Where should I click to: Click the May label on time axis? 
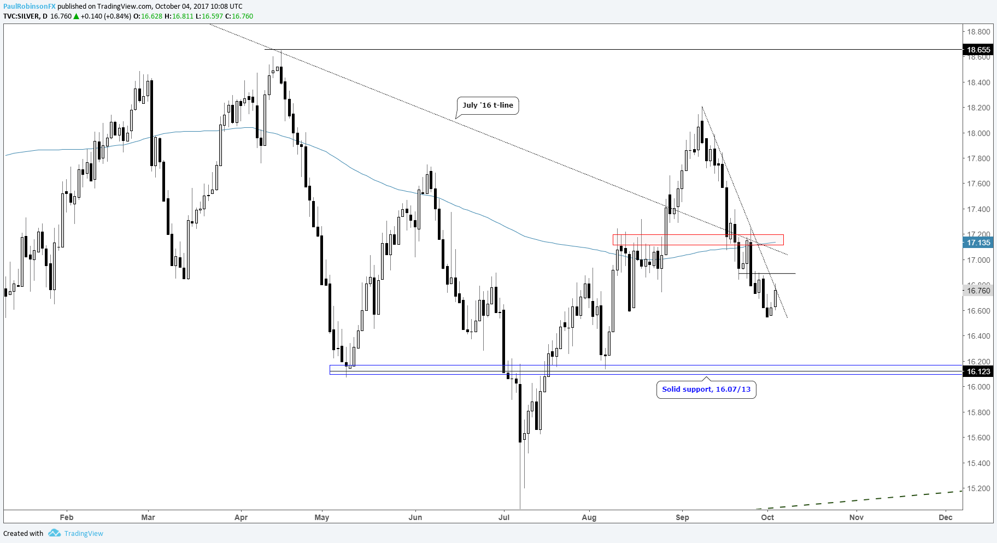[322, 517]
